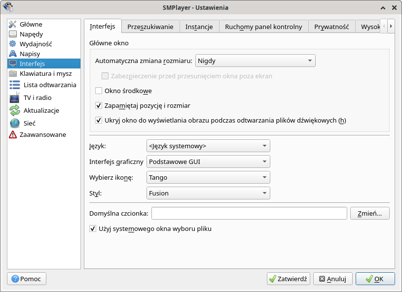This screenshot has height=292, width=402.
Task: Toggle Użyj systemowego okna wyboru pliku
Action: tap(93, 228)
